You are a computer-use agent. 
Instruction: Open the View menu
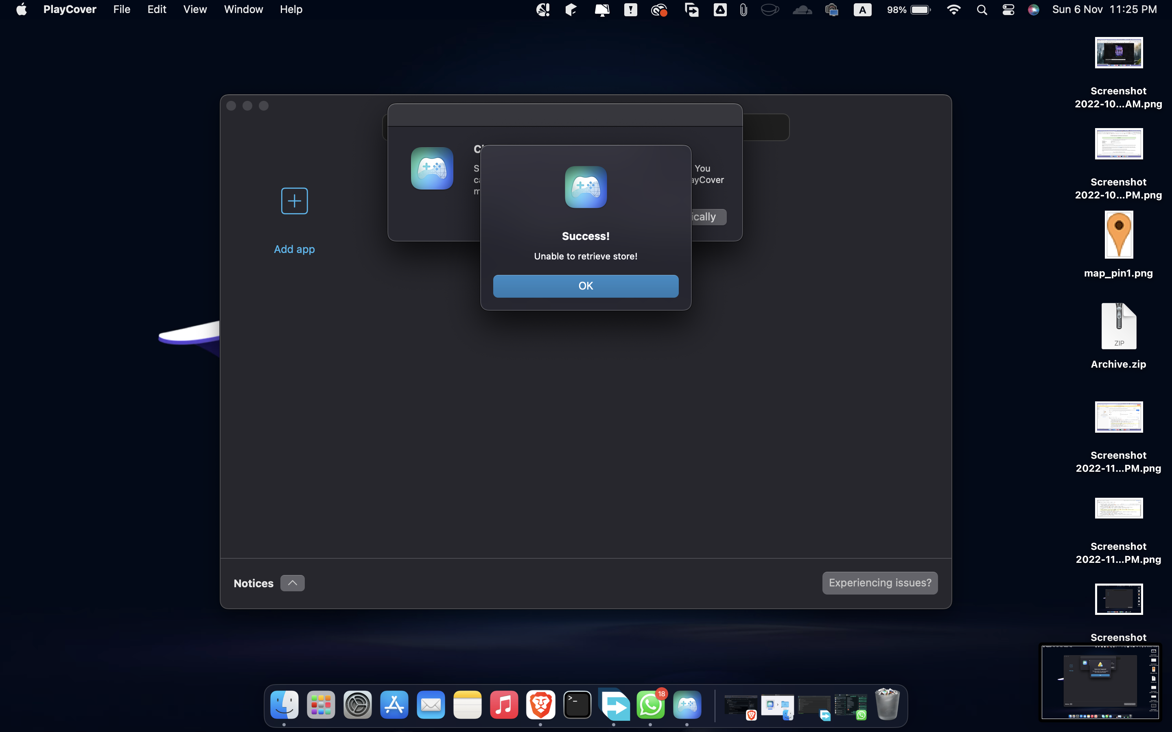[x=195, y=10]
